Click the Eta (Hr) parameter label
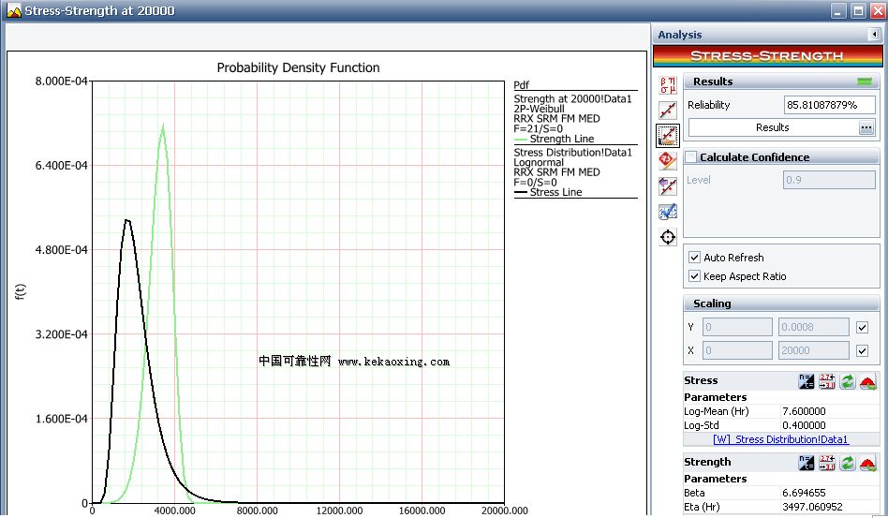Screen dimensions: 888x518 point(702,507)
